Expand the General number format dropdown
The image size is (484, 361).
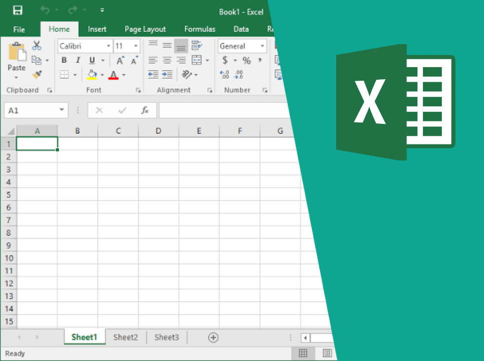tap(262, 46)
